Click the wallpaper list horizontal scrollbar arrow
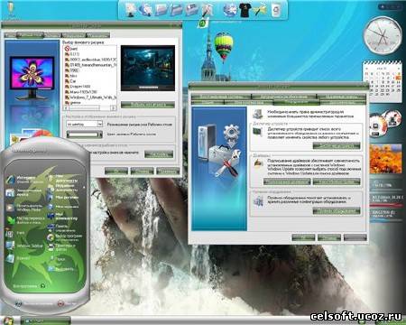This screenshot has height=325, width=406. (114, 107)
